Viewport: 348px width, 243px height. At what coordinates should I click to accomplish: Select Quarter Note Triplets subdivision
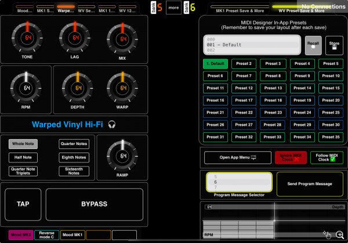point(23,171)
